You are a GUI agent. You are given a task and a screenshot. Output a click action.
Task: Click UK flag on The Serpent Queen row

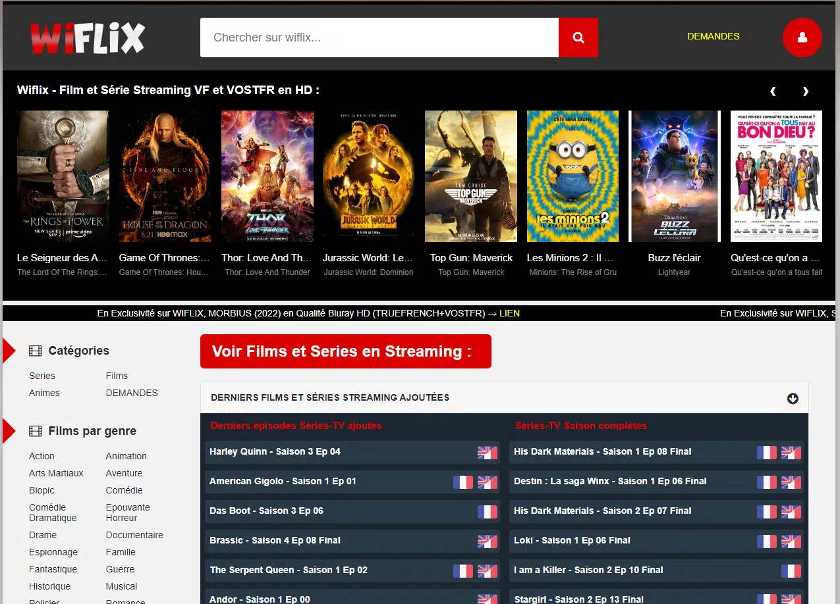pyautogui.click(x=488, y=571)
